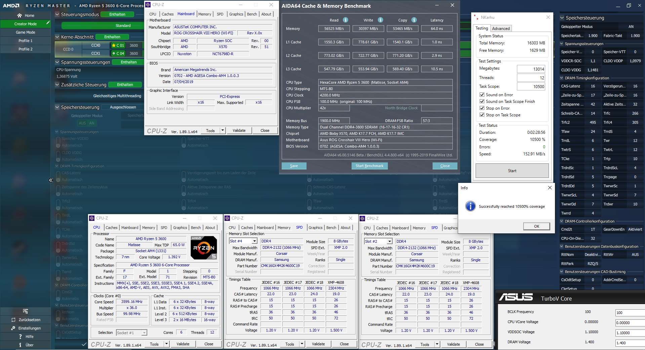Click the CPU-Z app icon in the Mainboard window title
The height and width of the screenshot is (350, 645).
click(148, 5)
